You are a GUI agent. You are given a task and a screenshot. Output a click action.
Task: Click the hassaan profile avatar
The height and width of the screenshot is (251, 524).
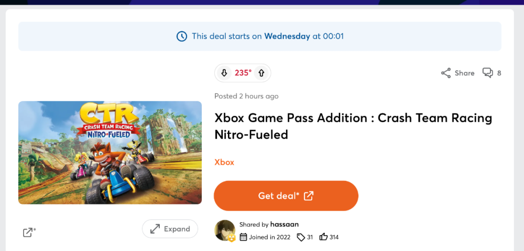tap(225, 230)
